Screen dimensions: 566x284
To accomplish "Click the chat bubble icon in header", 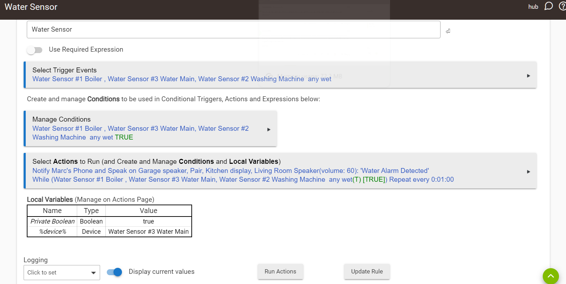I will click(x=548, y=6).
